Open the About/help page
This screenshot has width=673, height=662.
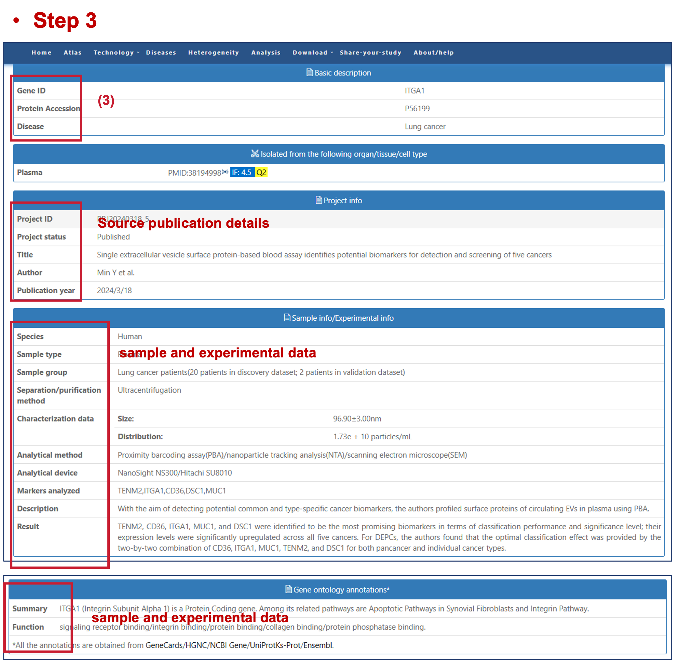click(434, 52)
